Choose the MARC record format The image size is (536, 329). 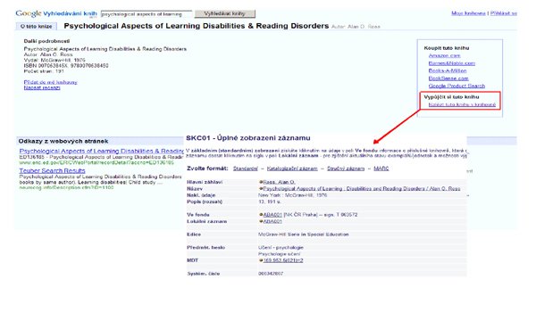381,169
